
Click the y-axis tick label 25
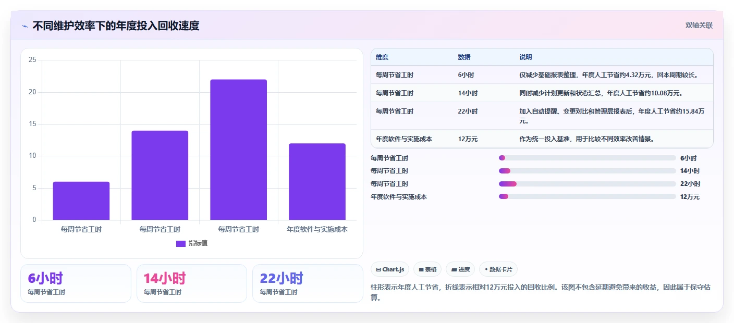tap(32, 60)
